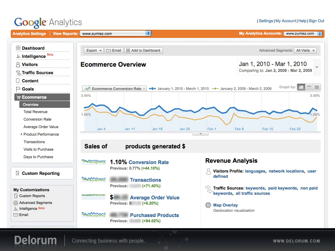The image size is (335, 251).
Task: Click the envelope icon on the Email toolbar button
Action: pos(109,51)
